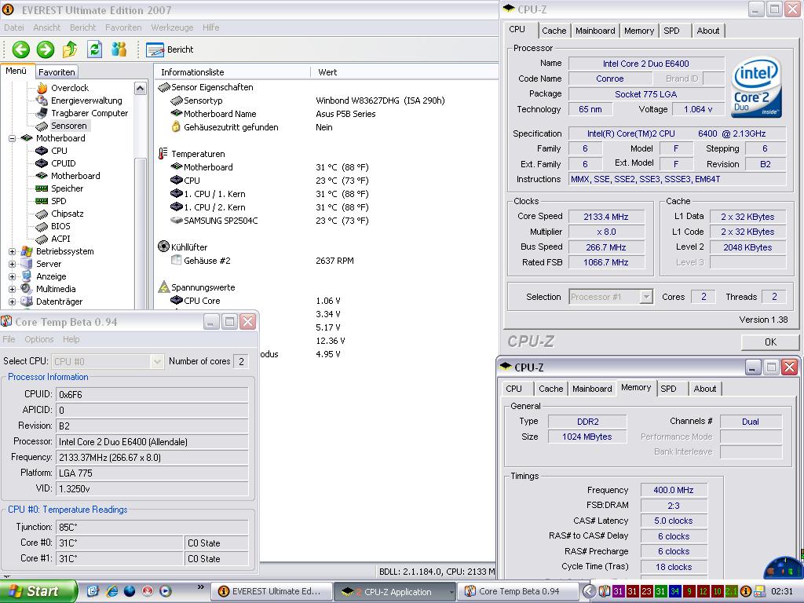The width and height of the screenshot is (804, 603).
Task: Click OK button in CPU-Z window
Action: [x=770, y=342]
